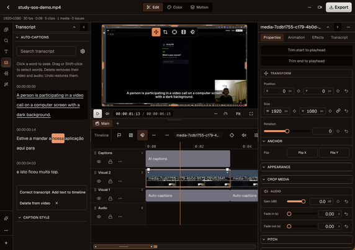Click the Search transcript field

pyautogui.click(x=46, y=51)
